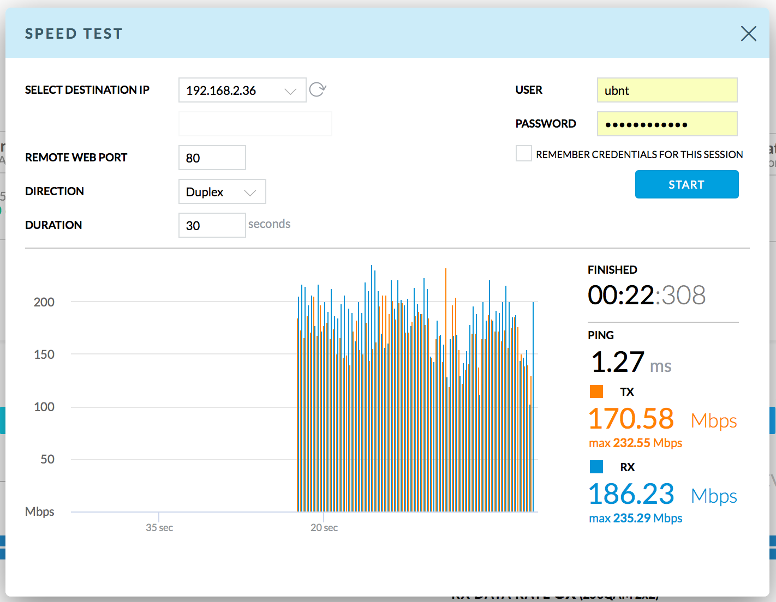Viewport: 776px width, 602px height.
Task: Click the Duration seconds input box
Action: click(212, 226)
